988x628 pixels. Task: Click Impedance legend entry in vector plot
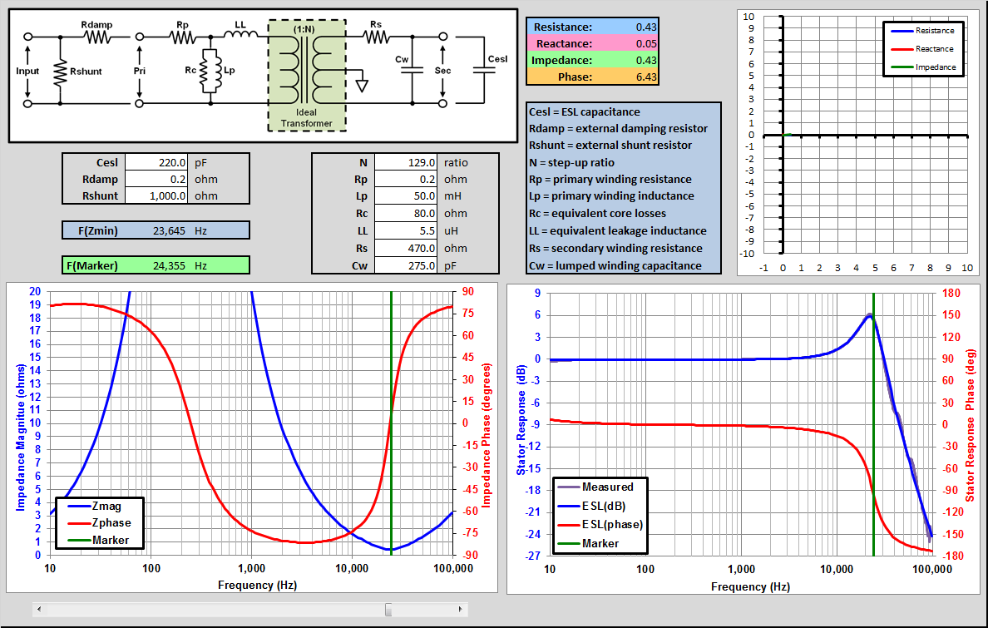click(924, 67)
